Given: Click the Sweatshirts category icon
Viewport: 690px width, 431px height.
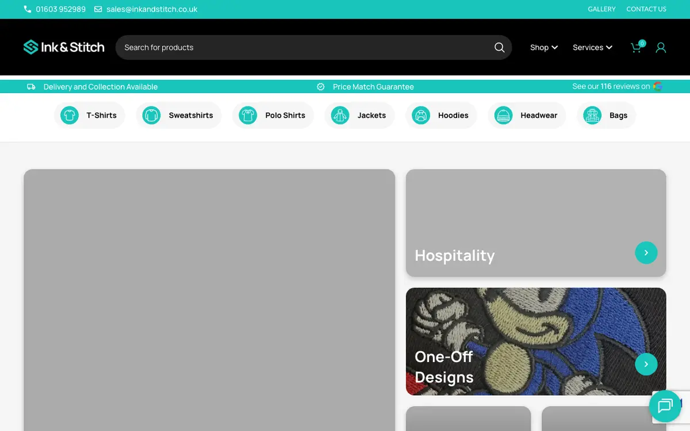Looking at the screenshot, I should (x=151, y=116).
